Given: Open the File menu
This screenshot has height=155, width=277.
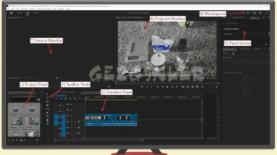Looking at the screenshot, I should (x=8, y=9).
